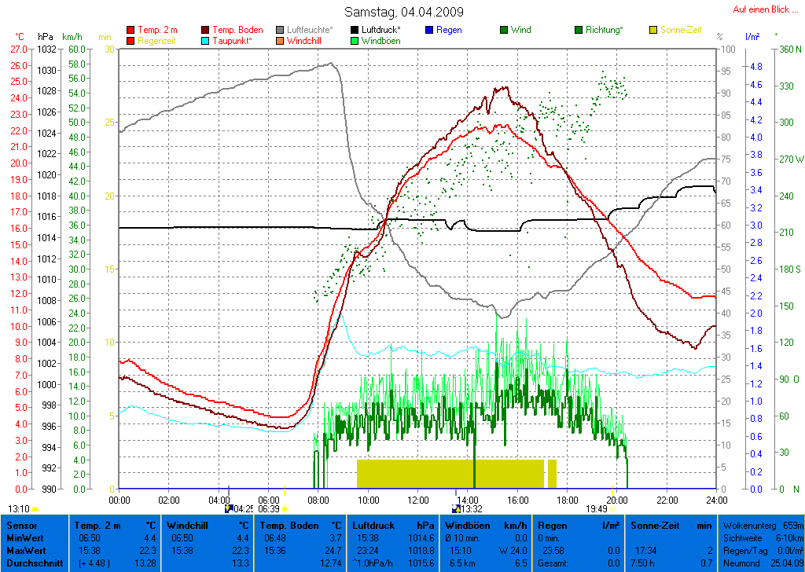Toggle the Temp. 2 m red legend box

click(130, 31)
